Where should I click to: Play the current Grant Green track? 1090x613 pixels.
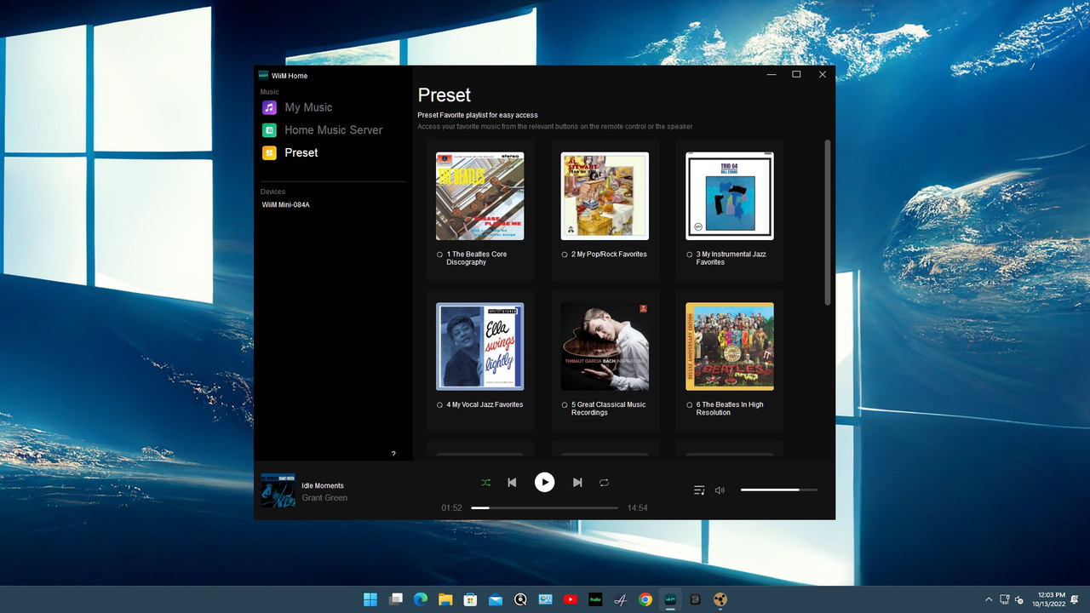click(544, 482)
